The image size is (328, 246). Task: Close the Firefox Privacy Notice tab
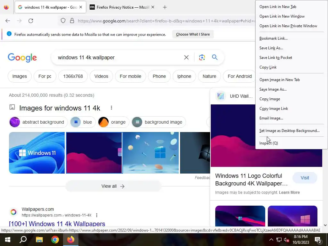click(153, 7)
